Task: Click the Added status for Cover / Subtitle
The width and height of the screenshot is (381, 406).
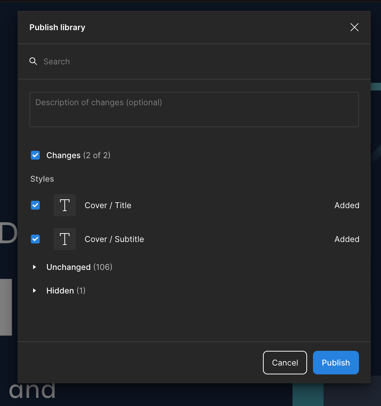Action: (x=347, y=239)
